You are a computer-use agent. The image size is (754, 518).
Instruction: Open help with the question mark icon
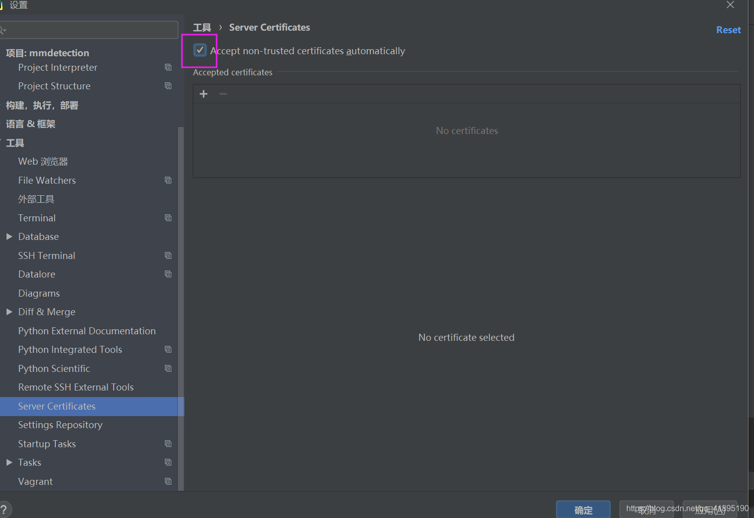point(4,509)
